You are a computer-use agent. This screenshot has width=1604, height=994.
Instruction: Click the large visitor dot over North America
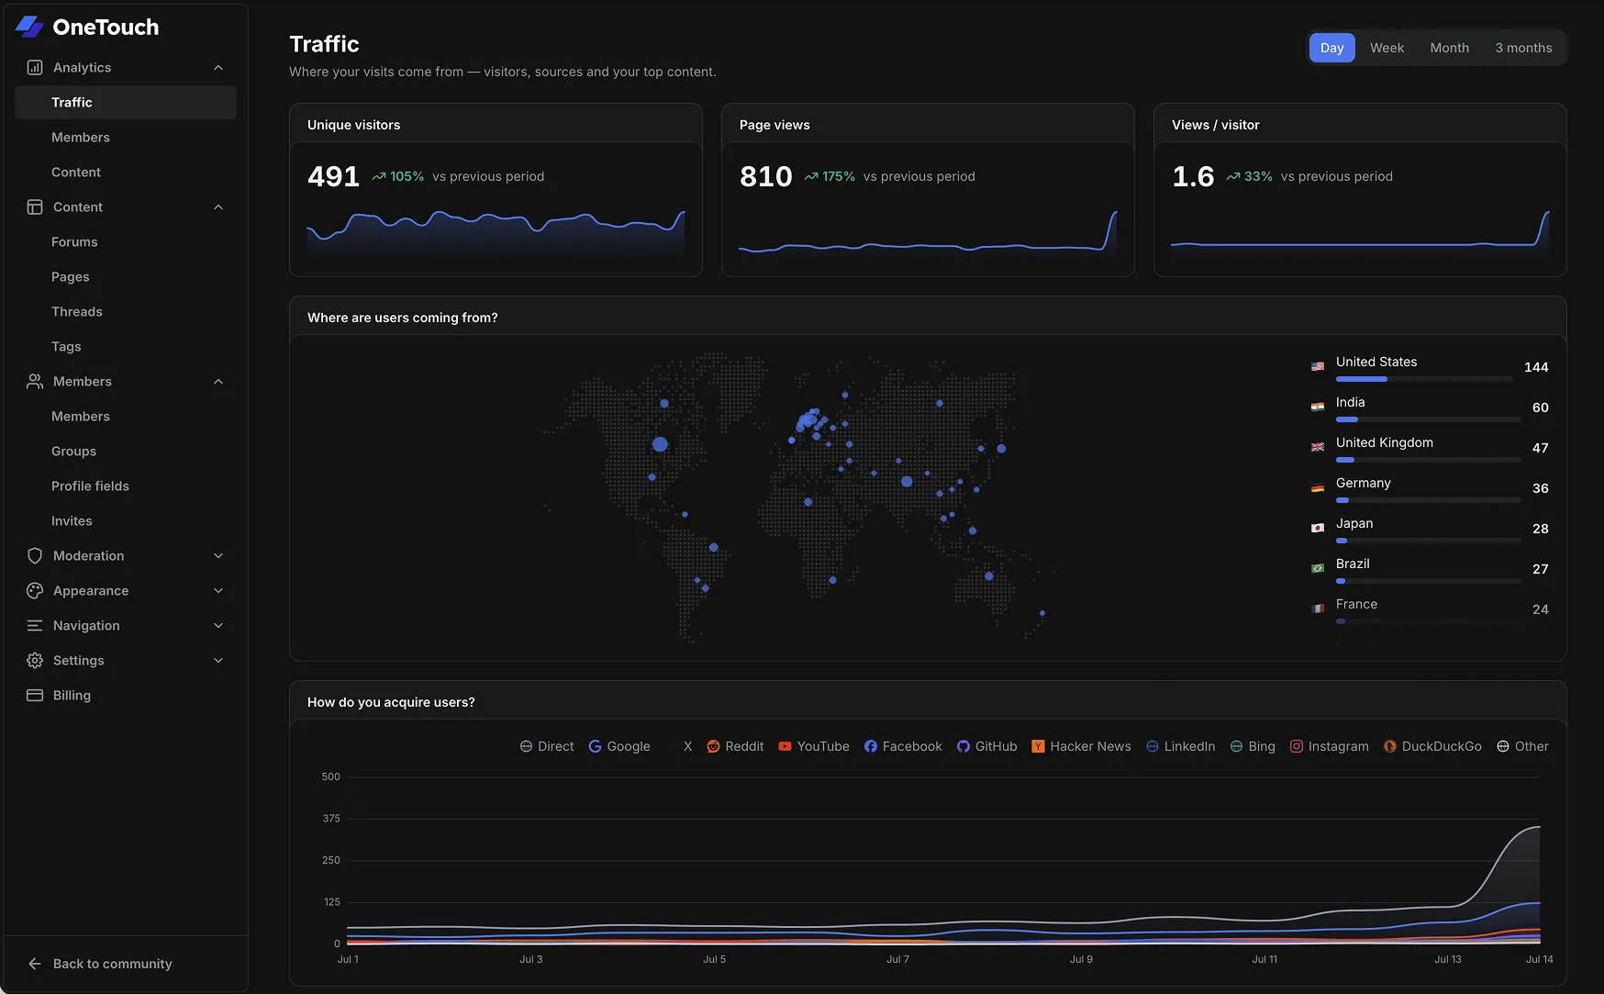660,444
